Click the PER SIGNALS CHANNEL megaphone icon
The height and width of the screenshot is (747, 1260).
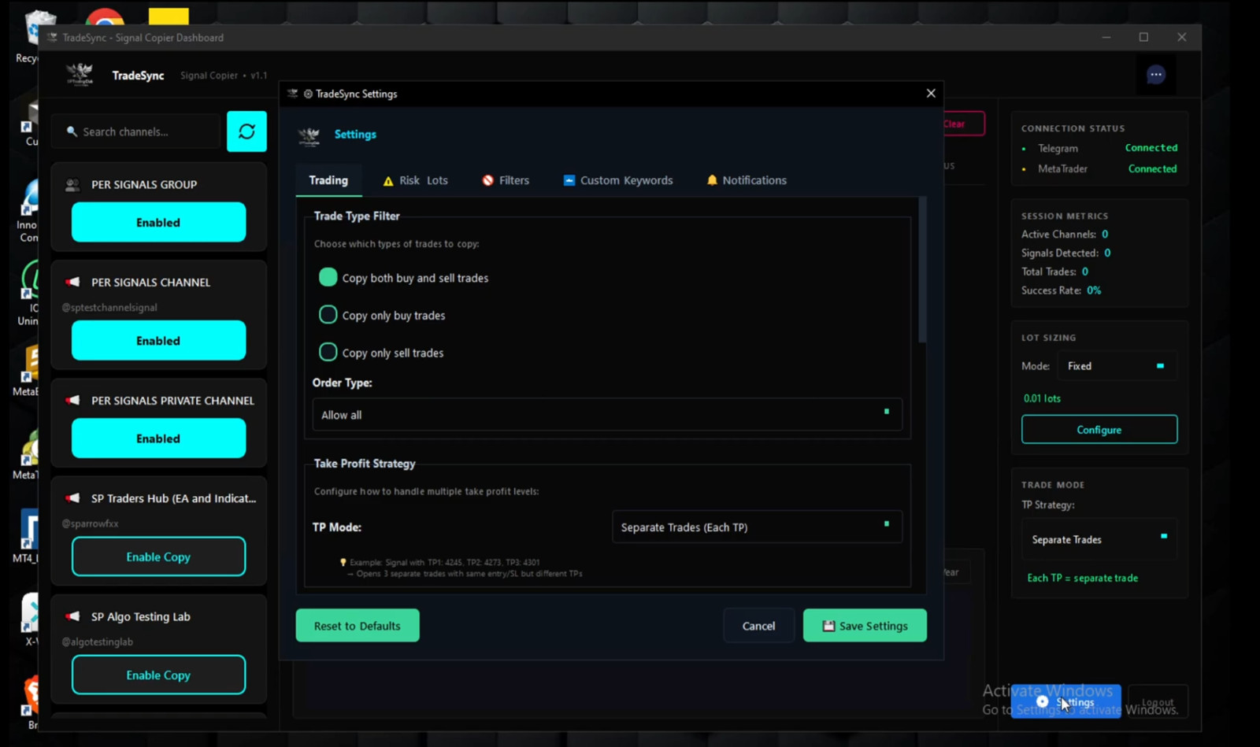coord(72,282)
